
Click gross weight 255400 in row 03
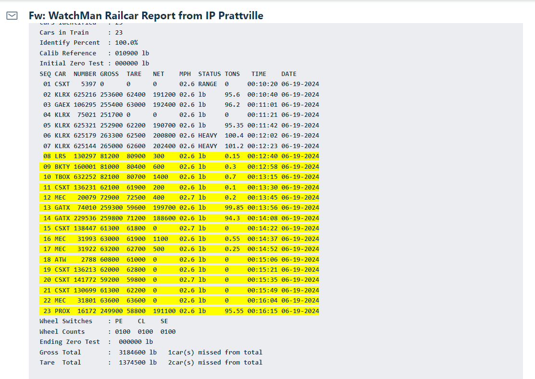(x=111, y=105)
